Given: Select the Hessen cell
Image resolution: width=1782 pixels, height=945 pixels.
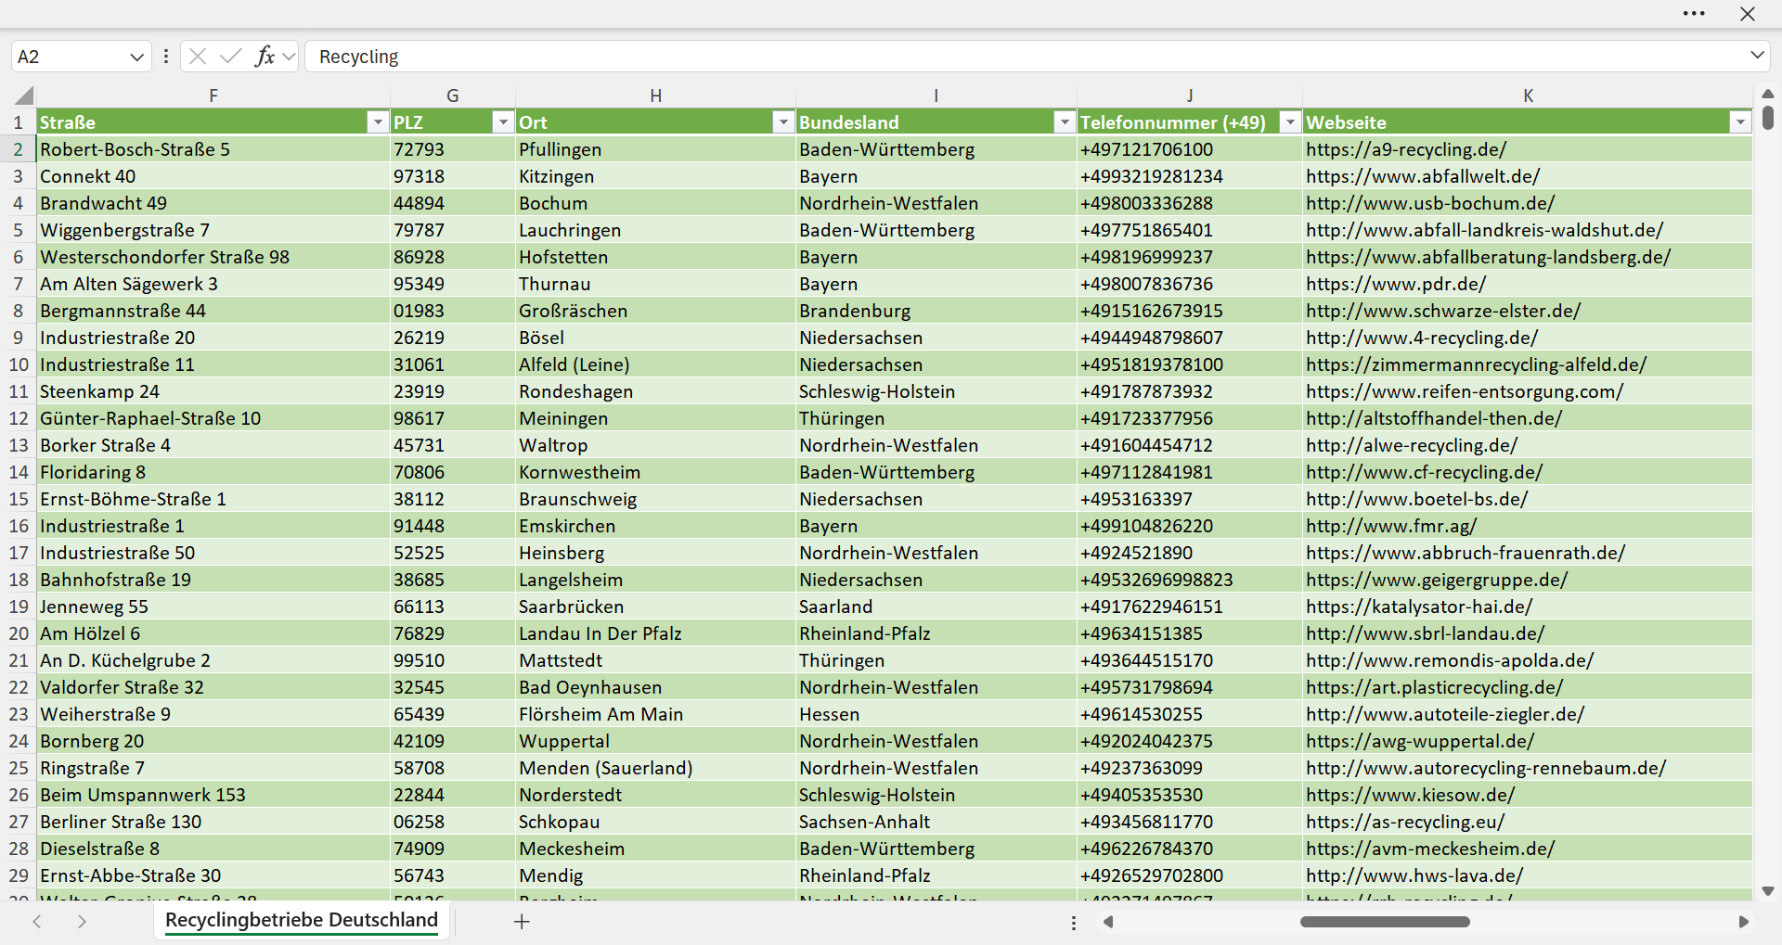Looking at the screenshot, I should click(x=936, y=714).
